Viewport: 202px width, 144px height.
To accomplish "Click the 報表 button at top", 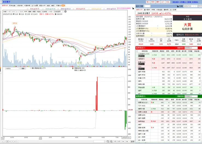I will 153,2.
